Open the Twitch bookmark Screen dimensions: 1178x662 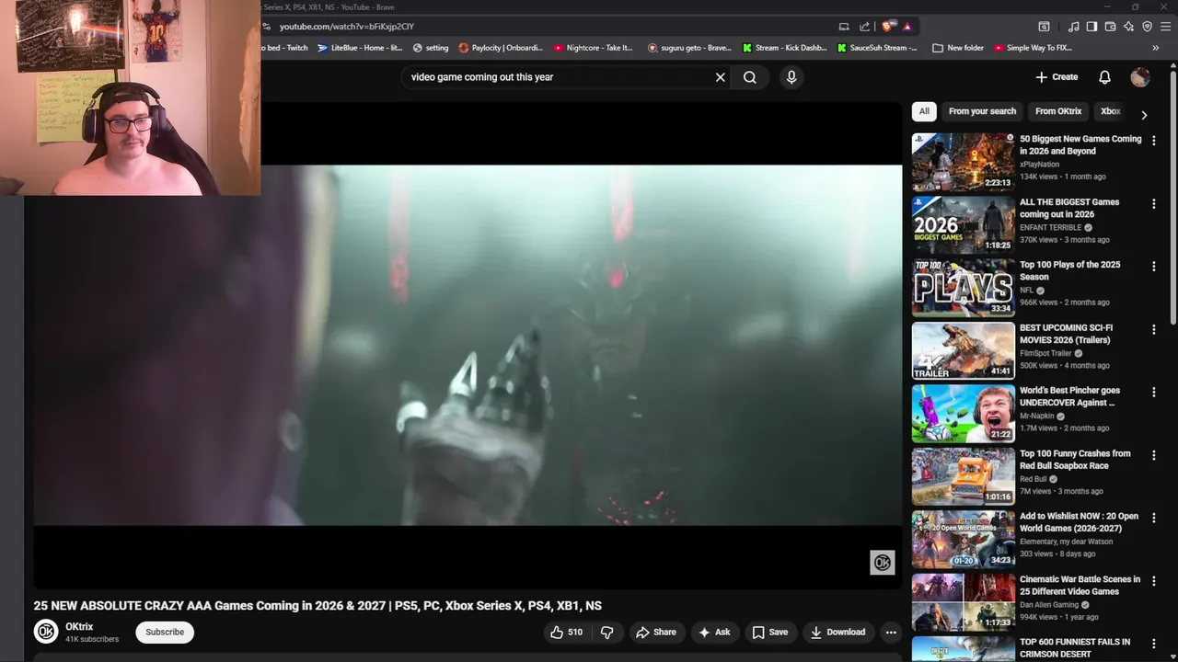(284, 48)
